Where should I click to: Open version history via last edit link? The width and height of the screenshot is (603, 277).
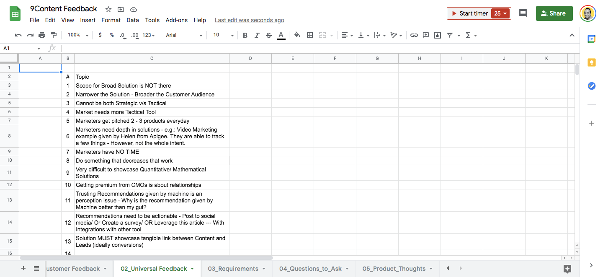[250, 20]
